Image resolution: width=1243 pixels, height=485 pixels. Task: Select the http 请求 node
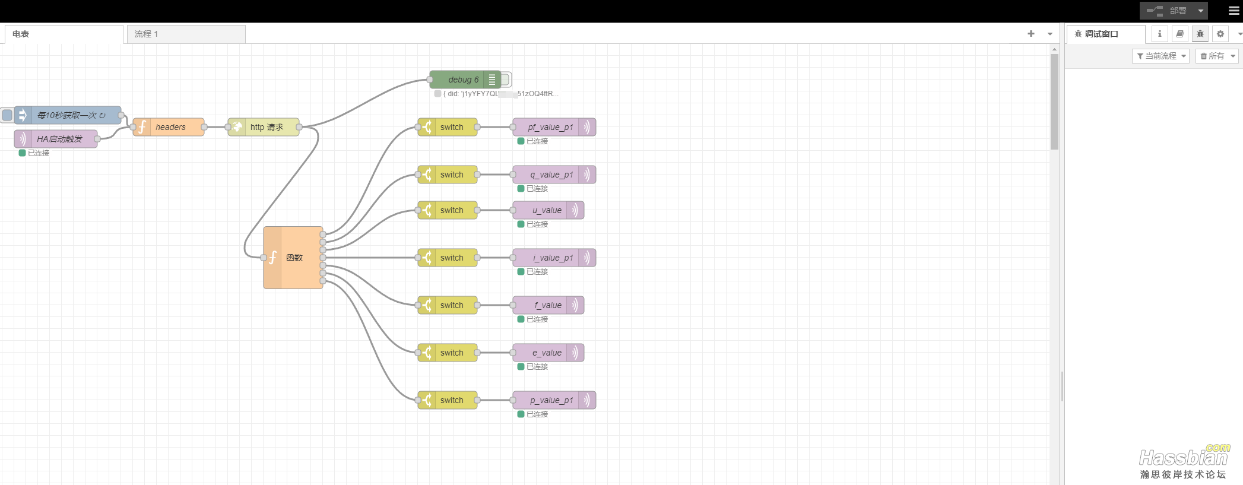coord(264,127)
